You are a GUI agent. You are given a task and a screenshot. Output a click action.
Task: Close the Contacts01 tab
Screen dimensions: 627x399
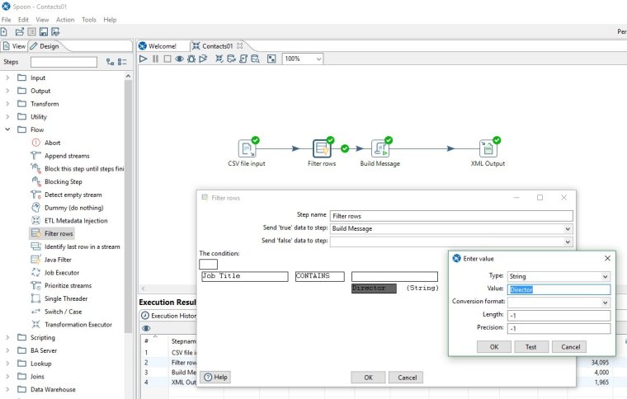(x=240, y=46)
